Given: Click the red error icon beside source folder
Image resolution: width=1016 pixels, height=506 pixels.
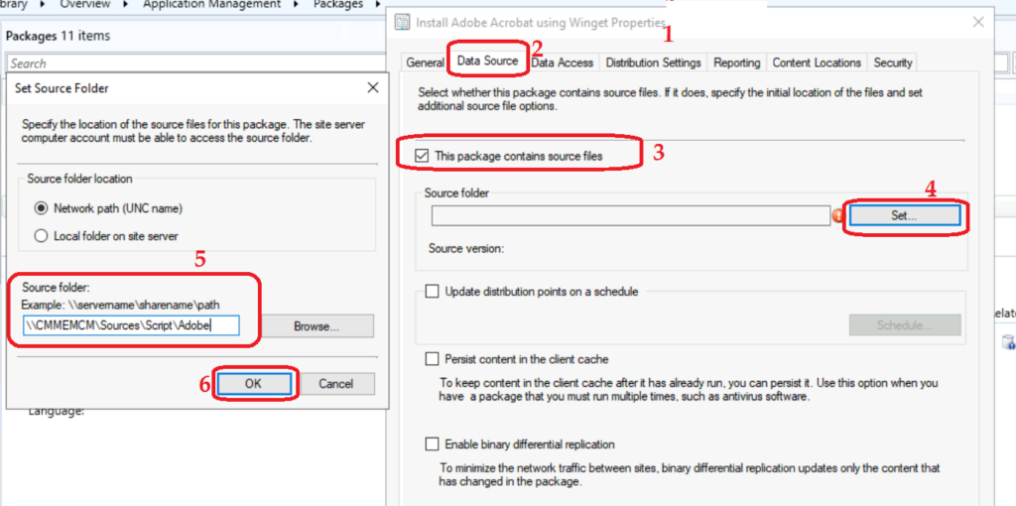Looking at the screenshot, I should pyautogui.click(x=838, y=217).
